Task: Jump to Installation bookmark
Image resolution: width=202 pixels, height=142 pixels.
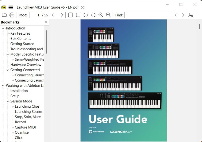Action: (x=19, y=91)
